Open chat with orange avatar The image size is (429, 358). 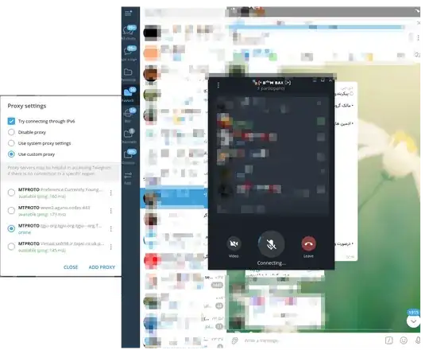[x=151, y=53]
